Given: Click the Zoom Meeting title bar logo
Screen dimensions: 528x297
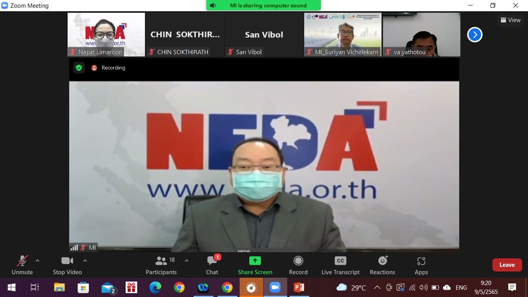Looking at the screenshot, I should click(x=5, y=5).
